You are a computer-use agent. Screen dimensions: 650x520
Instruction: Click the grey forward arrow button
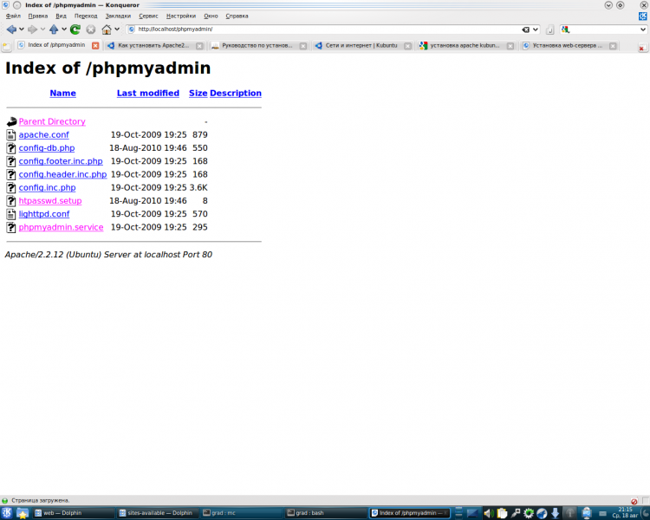tap(32, 29)
